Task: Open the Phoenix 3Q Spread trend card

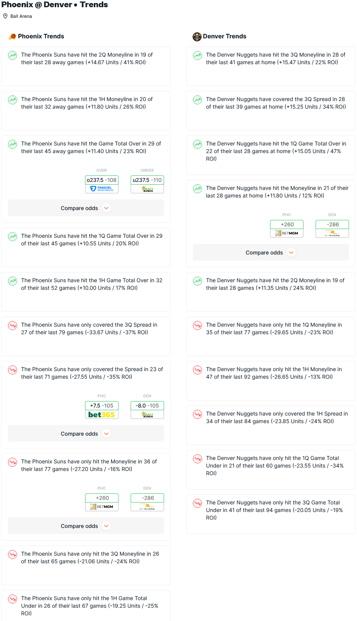Action: click(x=86, y=336)
